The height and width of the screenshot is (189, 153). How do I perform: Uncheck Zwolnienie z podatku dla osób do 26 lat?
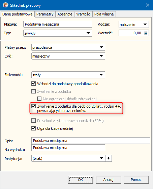coord(33,106)
